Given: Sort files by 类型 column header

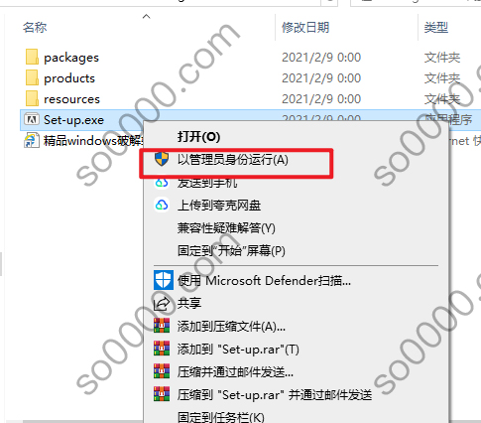Looking at the screenshot, I should 436,27.
